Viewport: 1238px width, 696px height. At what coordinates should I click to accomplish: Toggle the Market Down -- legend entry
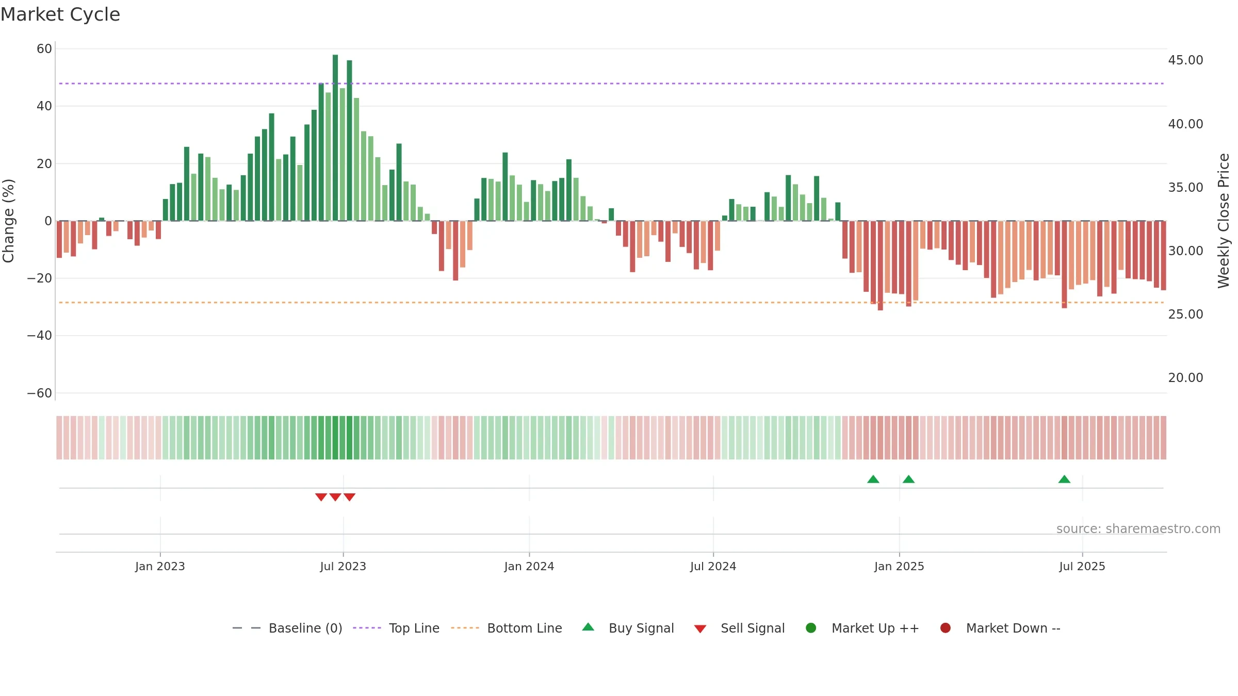tap(1000, 628)
